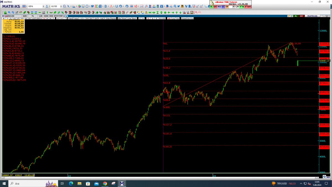
Task: Open the dropdown arrow next to number 1
Action: (x=49, y=6)
